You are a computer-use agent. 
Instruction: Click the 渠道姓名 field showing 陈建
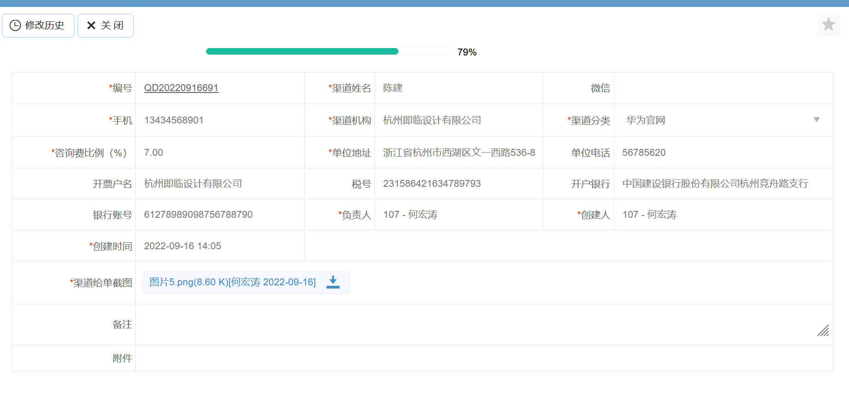[x=458, y=88]
